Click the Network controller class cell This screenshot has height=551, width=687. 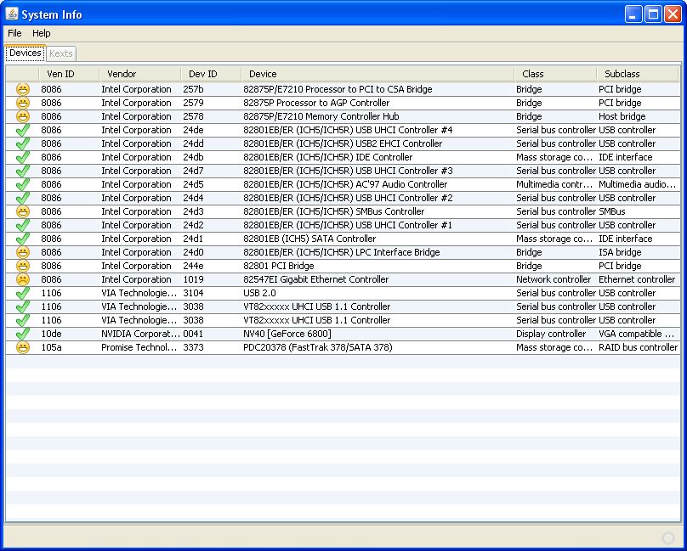554,279
